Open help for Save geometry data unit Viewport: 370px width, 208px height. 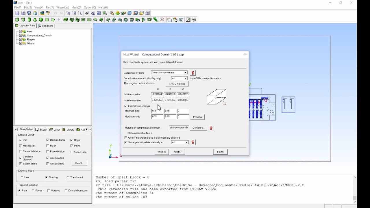coord(193,142)
